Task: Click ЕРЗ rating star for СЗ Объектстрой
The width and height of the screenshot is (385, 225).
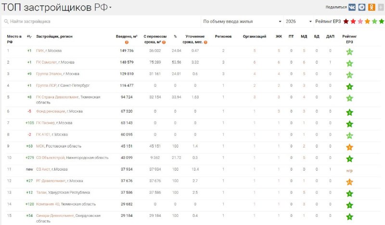Action: (349, 159)
